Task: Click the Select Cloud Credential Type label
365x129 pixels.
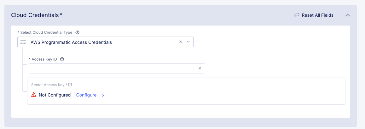Action: 45,32
